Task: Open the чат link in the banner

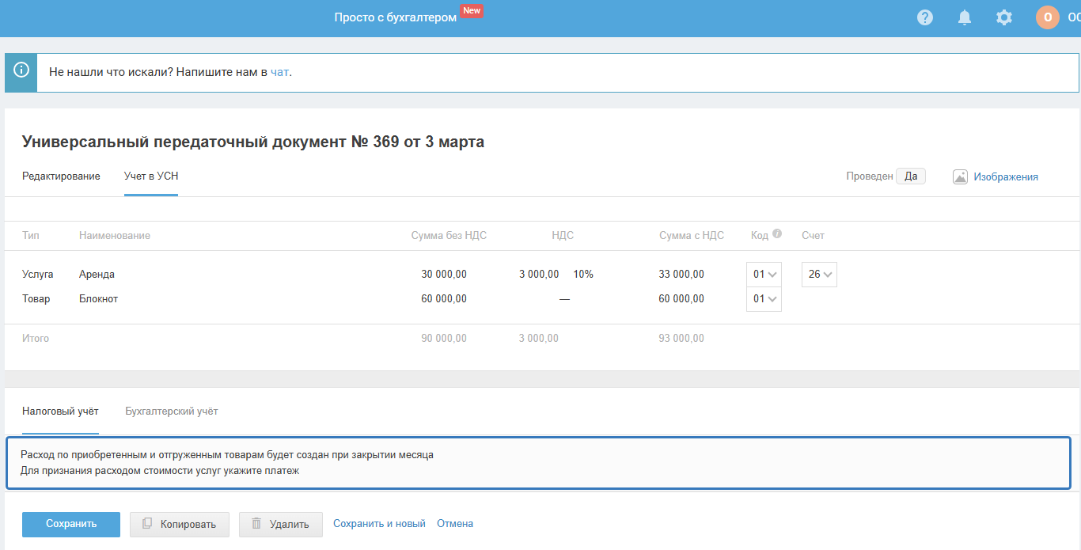Action: pos(279,72)
